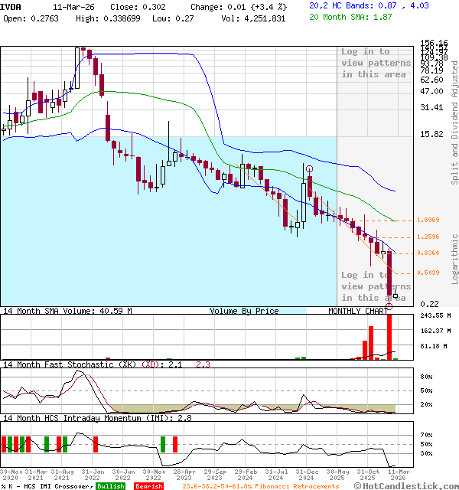Click the 'Volume By Price' label
459x490 pixels.
point(244,311)
